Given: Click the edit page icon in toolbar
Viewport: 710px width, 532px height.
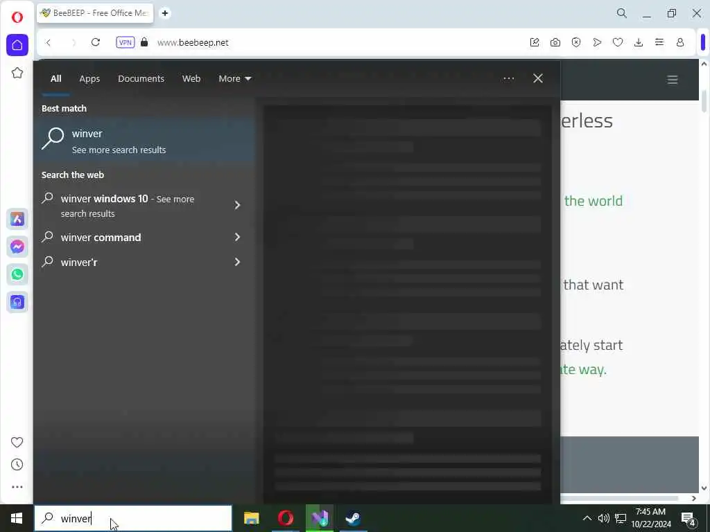Looking at the screenshot, I should (x=535, y=42).
